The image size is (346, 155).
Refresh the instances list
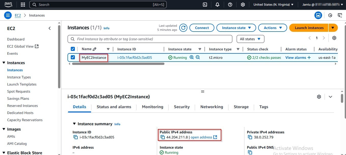tap(183, 28)
